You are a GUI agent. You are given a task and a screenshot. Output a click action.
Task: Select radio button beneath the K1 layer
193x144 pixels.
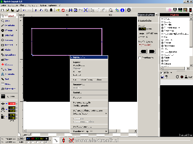pos(28,142)
